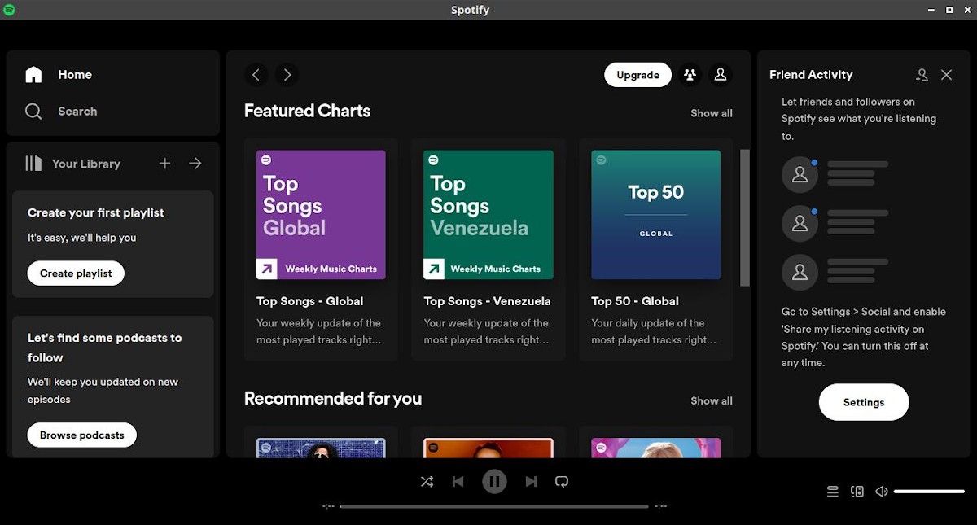Open the play queue icon

[x=832, y=491]
